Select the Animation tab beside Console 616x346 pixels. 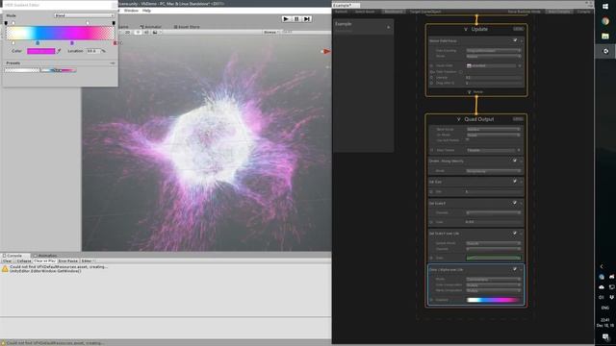click(x=46, y=256)
